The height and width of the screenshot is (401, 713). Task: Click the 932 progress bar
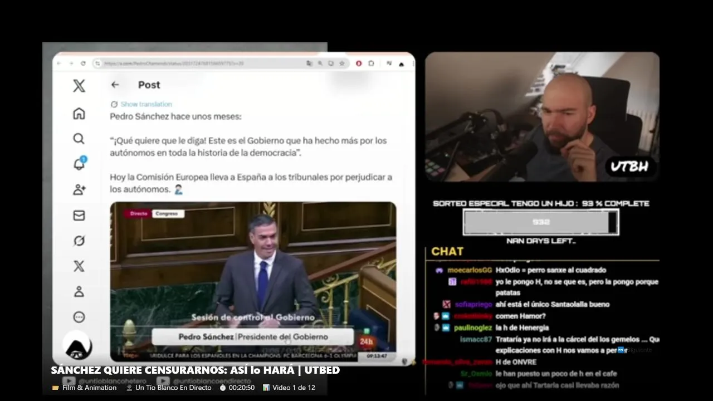pos(541,222)
